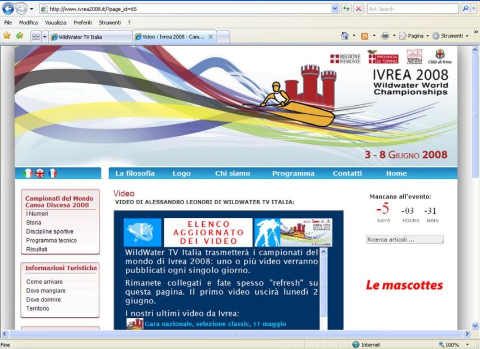This screenshot has width=480, height=349.
Task: Go to the site Home link
Action: [x=396, y=173]
